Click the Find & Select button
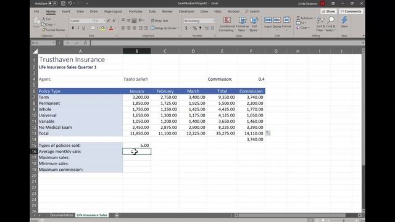The height and width of the screenshot is (222, 395). coord(331,24)
